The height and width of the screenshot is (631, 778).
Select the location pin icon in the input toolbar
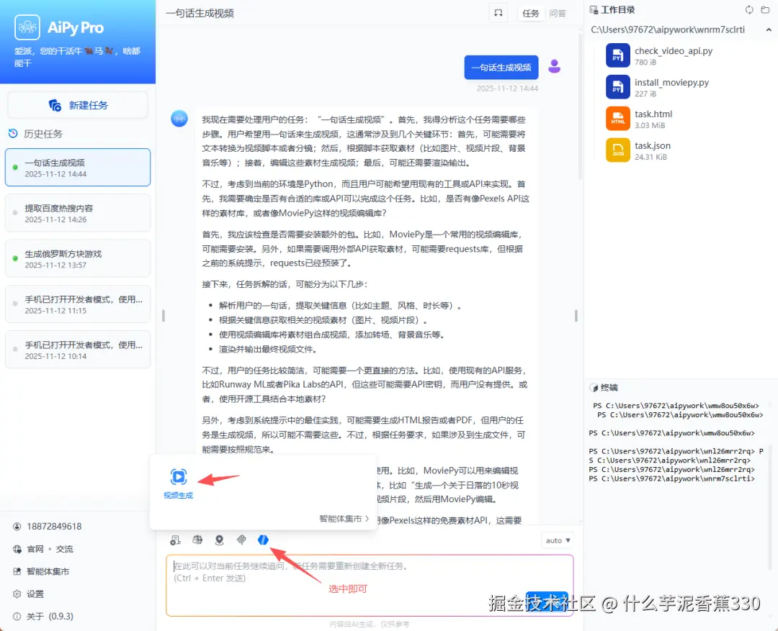pos(219,540)
